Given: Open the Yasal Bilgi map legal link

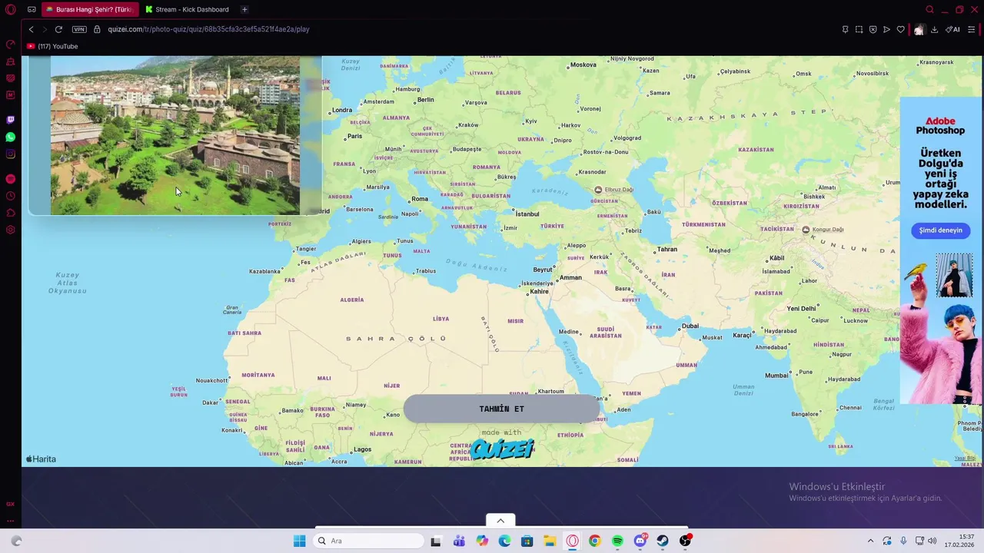Looking at the screenshot, I should pyautogui.click(x=965, y=459).
